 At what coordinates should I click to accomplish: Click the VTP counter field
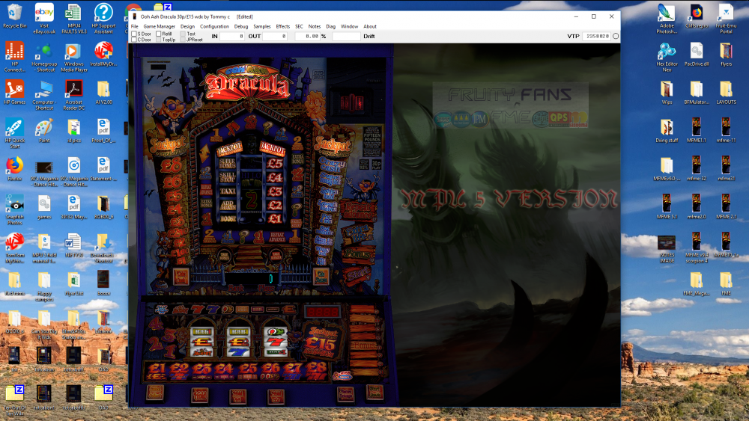(596, 36)
